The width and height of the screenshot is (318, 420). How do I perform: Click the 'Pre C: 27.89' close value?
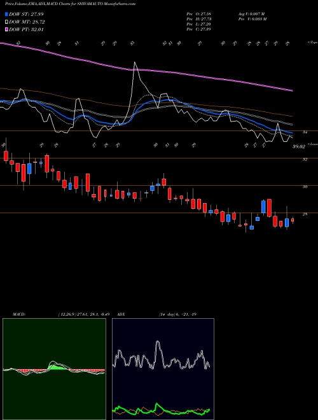pos(198,29)
